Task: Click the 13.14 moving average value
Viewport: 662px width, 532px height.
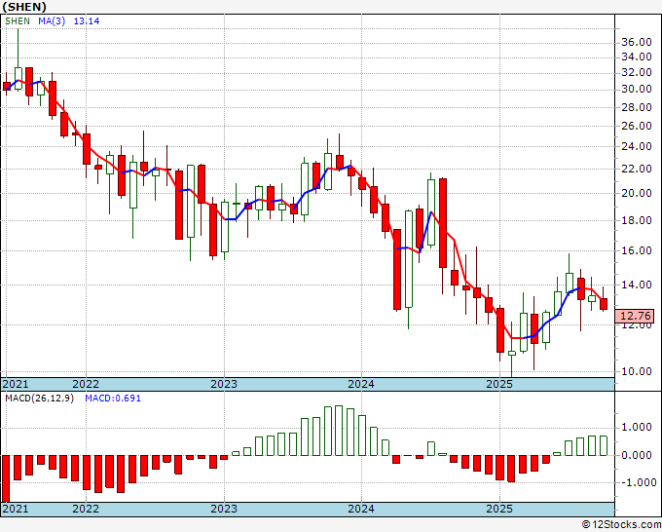Action: click(x=87, y=21)
